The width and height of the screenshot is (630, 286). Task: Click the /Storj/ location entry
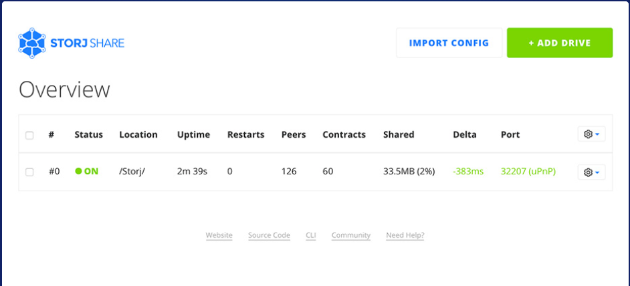[x=132, y=172]
